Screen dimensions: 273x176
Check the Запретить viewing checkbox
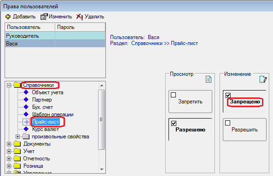click(173, 95)
